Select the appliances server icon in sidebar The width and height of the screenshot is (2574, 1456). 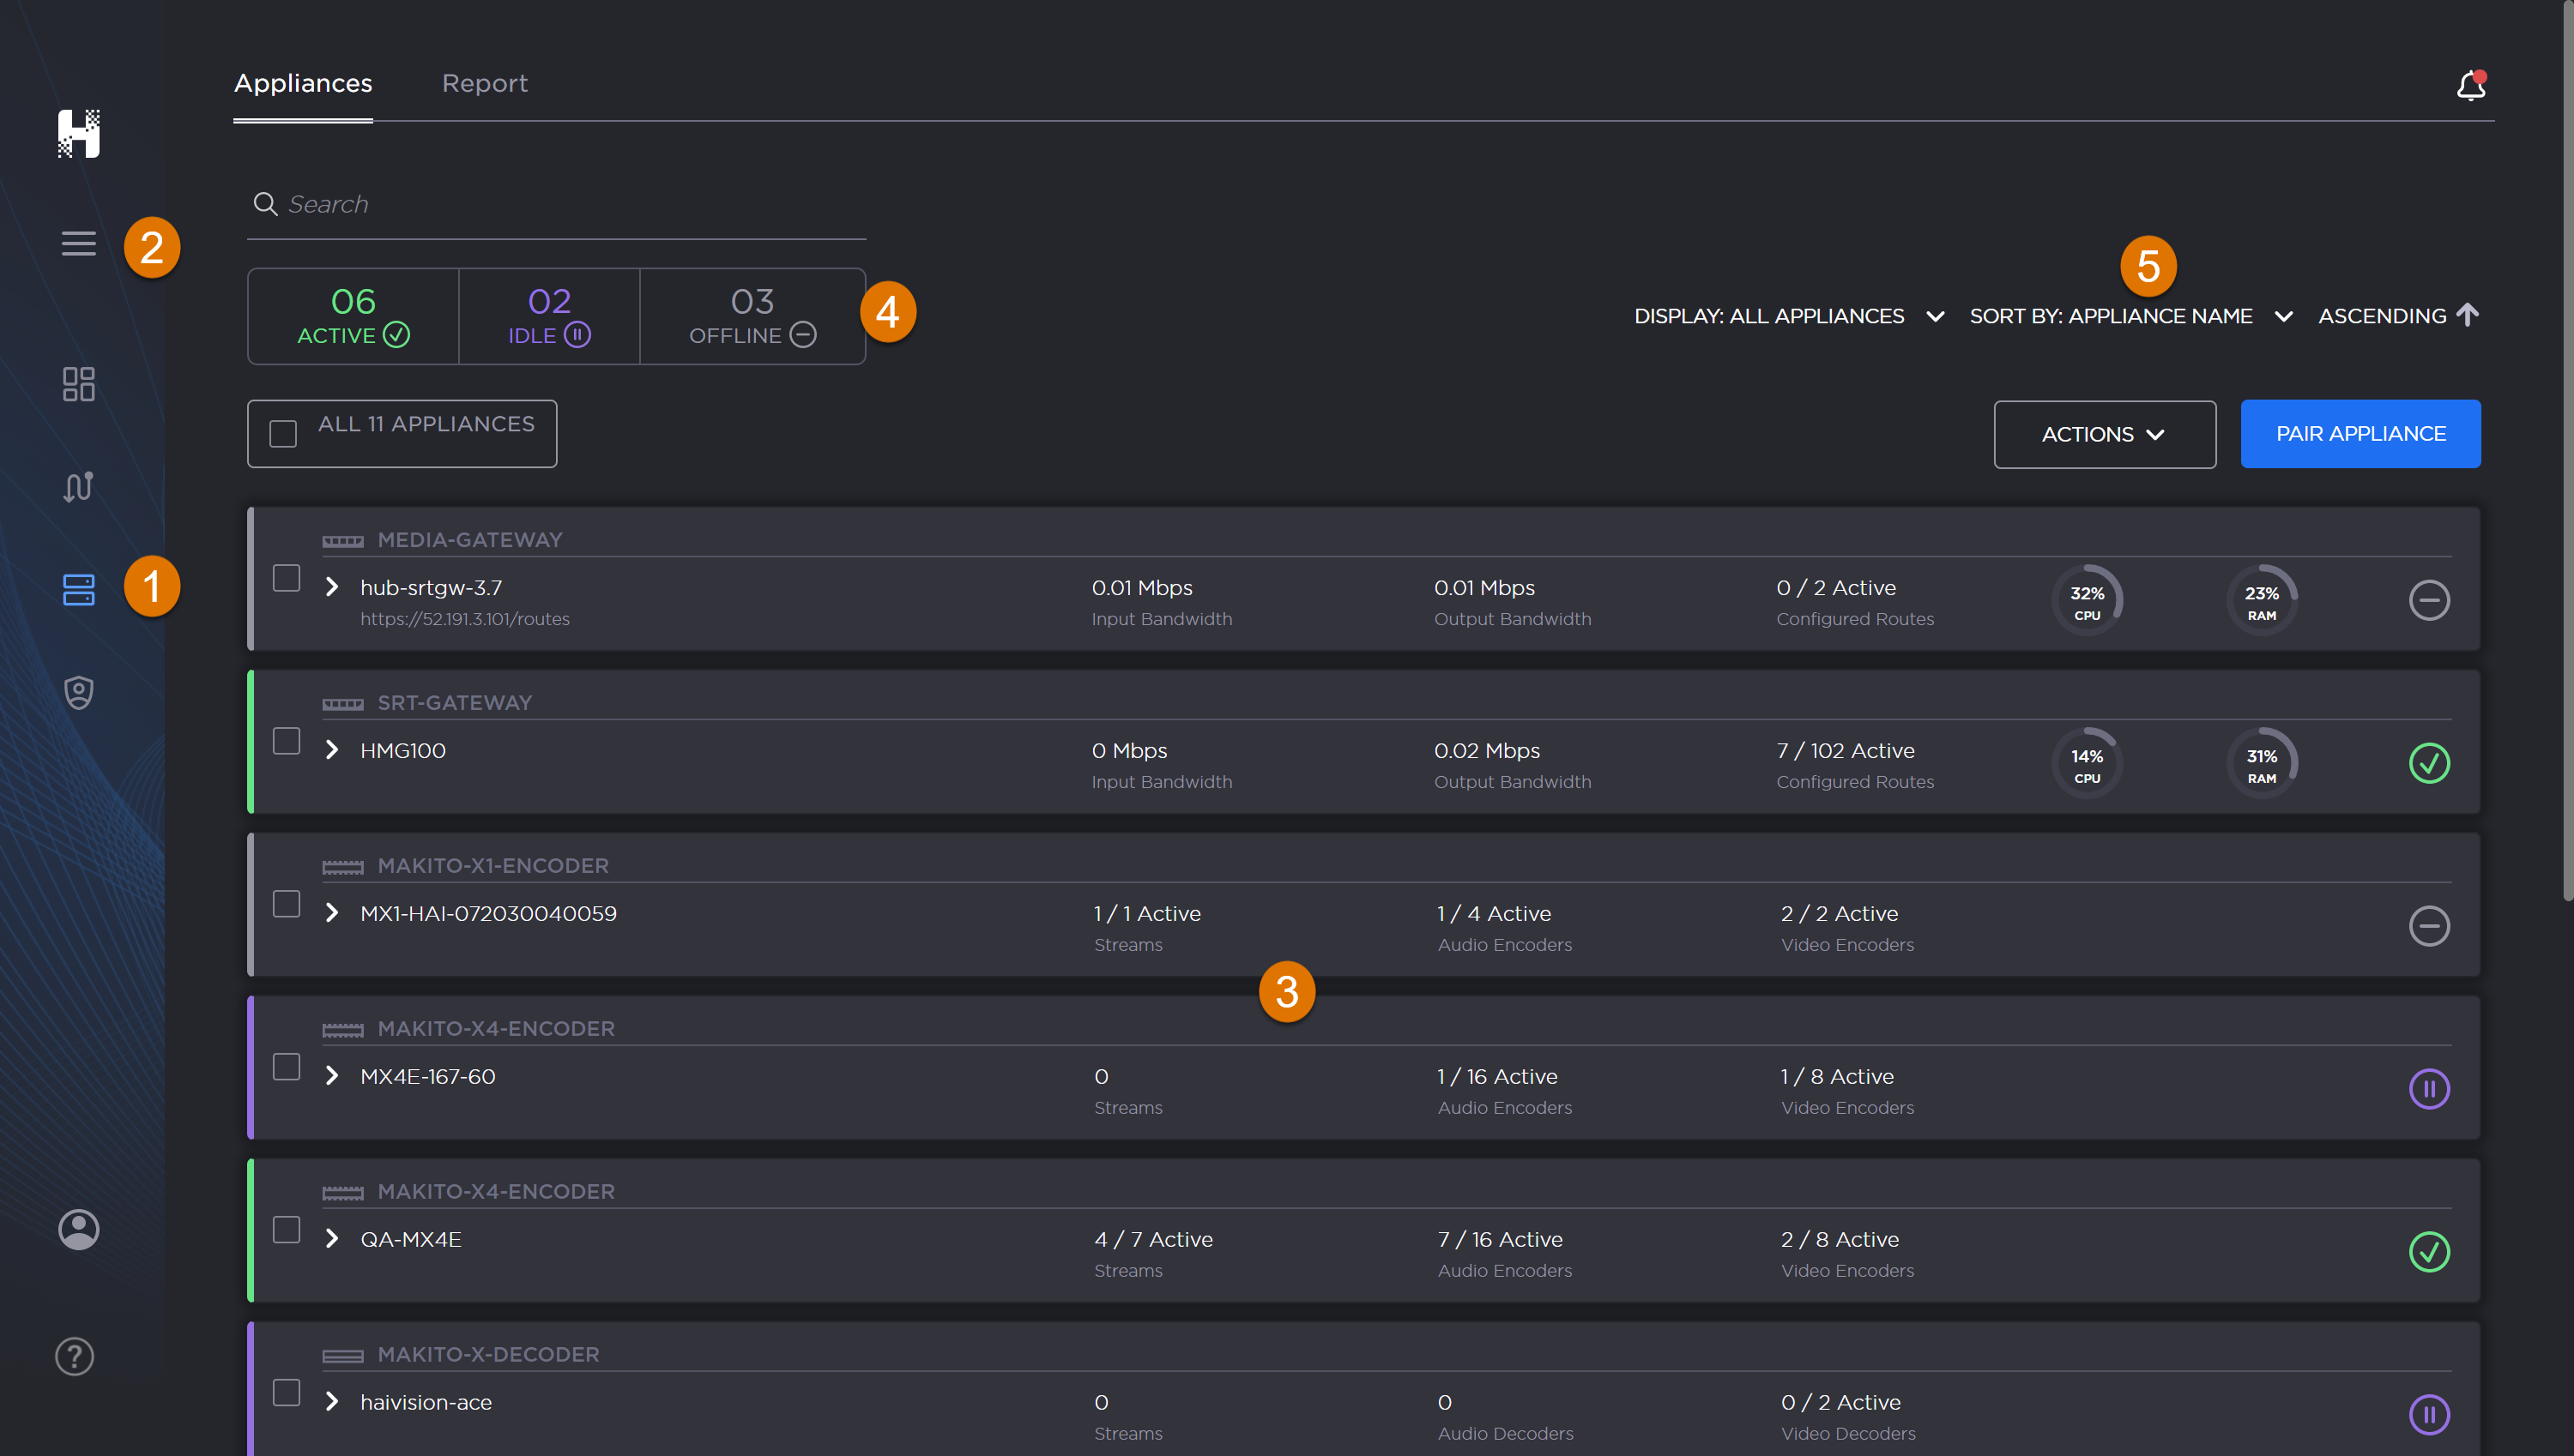[x=78, y=589]
